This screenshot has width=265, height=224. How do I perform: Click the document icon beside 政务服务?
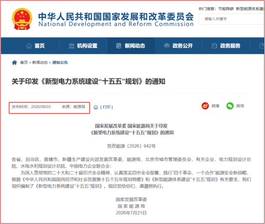214,46
